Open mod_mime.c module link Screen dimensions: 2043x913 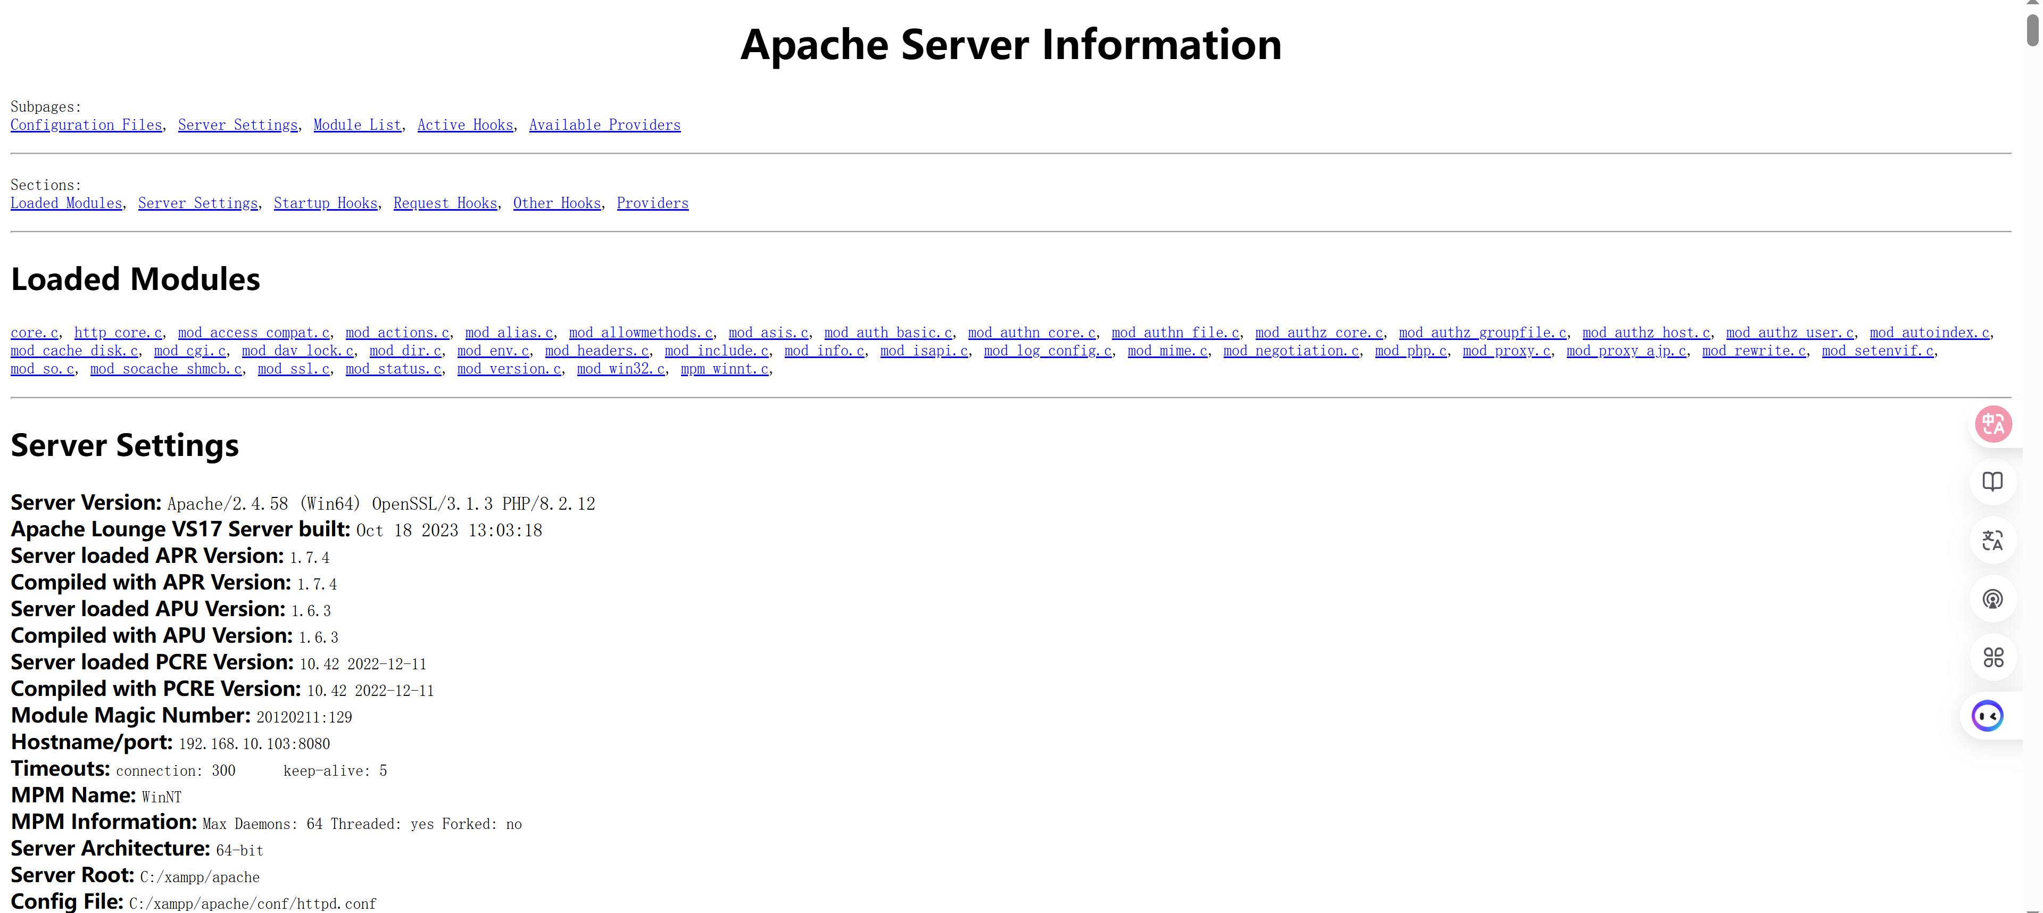(x=1167, y=351)
